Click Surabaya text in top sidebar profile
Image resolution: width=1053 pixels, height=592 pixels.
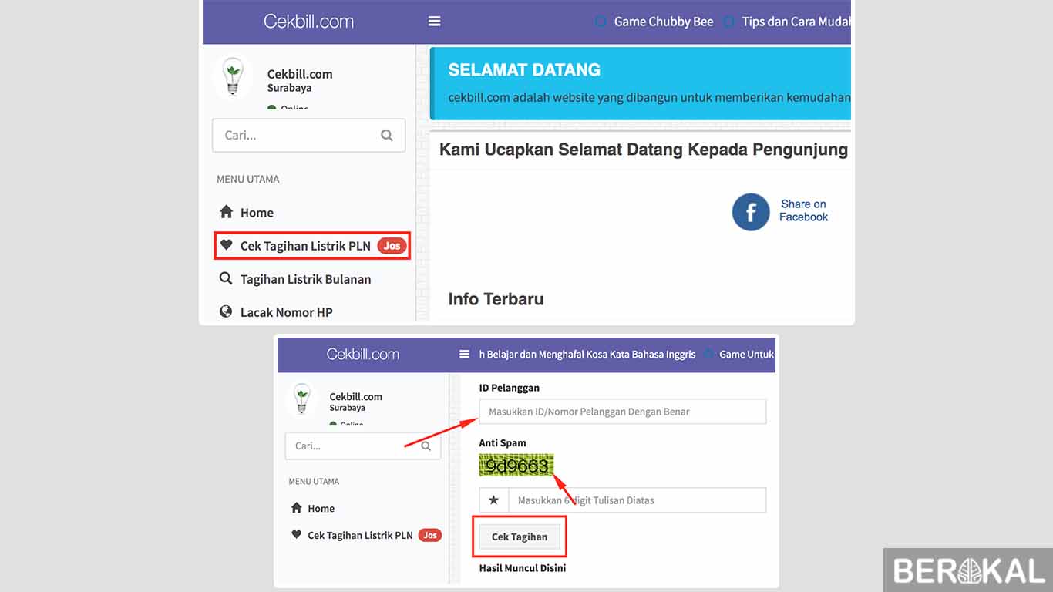(289, 88)
